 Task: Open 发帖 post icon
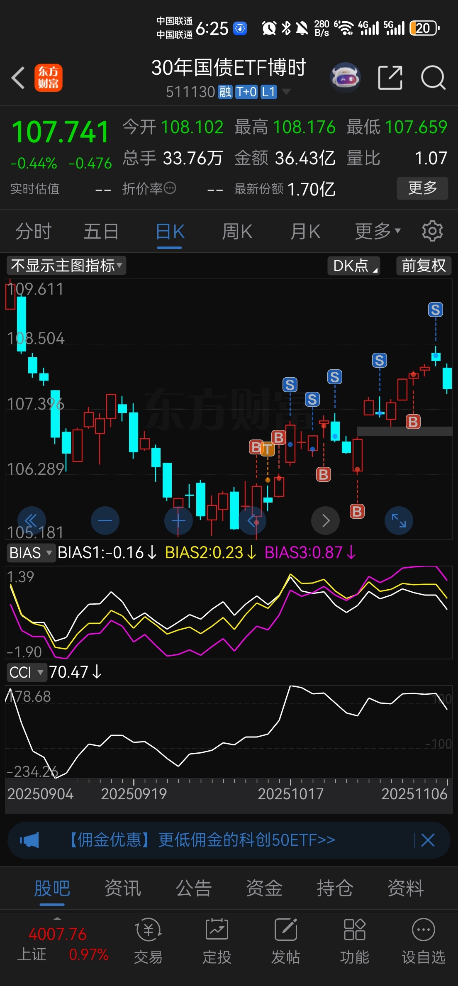(285, 941)
